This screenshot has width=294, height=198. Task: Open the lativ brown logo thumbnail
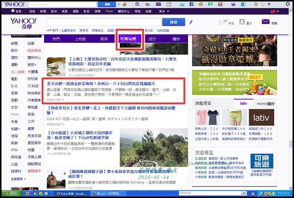(x=261, y=117)
